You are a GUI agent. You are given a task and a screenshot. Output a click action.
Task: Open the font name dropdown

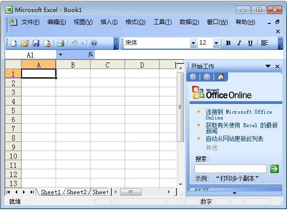click(193, 43)
